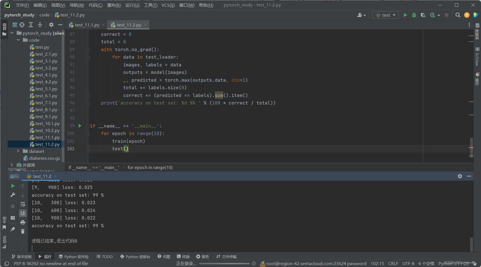Close the test_11.2 run tab

pyautogui.click(x=55, y=176)
